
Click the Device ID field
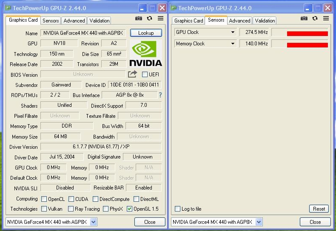coord(134,85)
